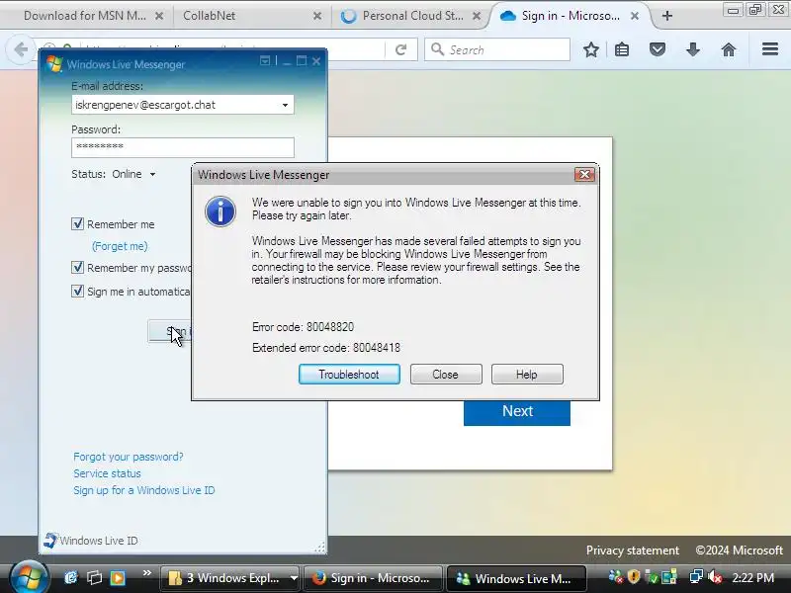Launch Internet Explorer from Quick Launch
Screen dimensions: 791x593
(70, 577)
